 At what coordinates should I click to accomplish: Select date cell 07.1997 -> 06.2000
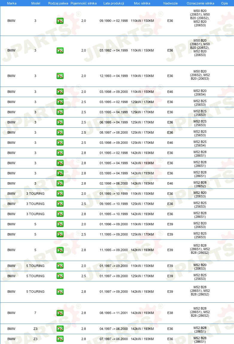click(114, 339)
